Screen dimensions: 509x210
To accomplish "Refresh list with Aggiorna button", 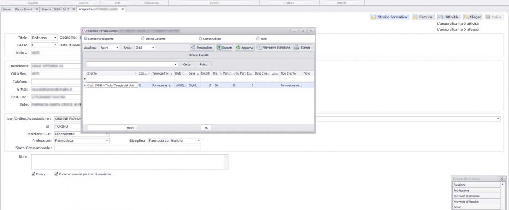I will click(245, 48).
